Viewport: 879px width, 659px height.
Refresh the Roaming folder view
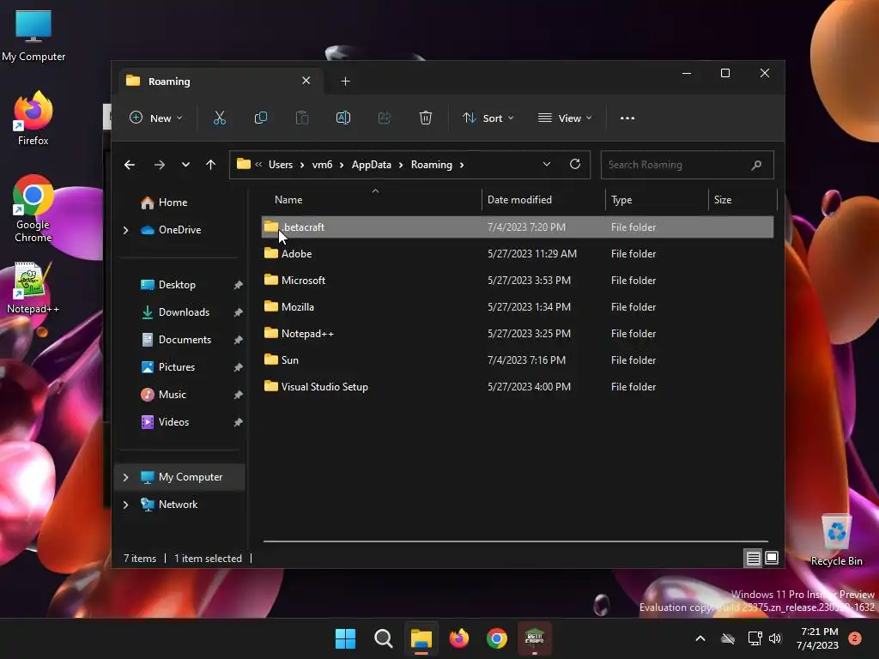[574, 164]
